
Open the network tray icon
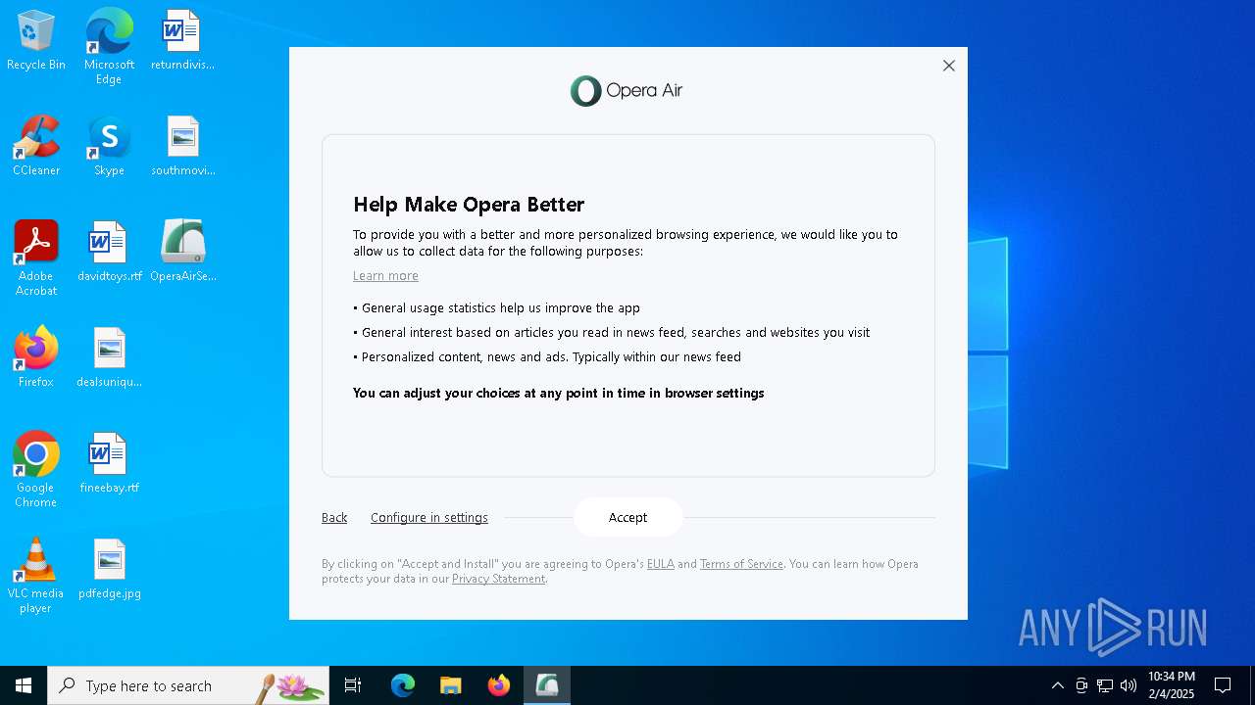point(1104,685)
